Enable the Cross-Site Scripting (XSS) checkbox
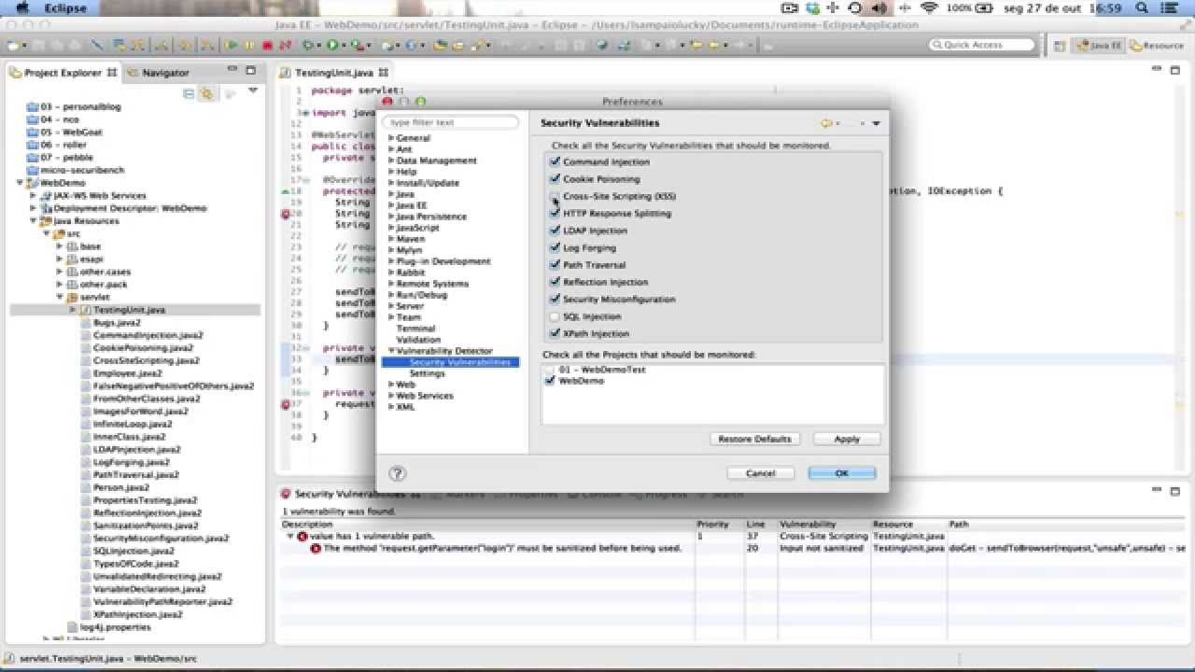Image resolution: width=1195 pixels, height=672 pixels. click(x=555, y=196)
